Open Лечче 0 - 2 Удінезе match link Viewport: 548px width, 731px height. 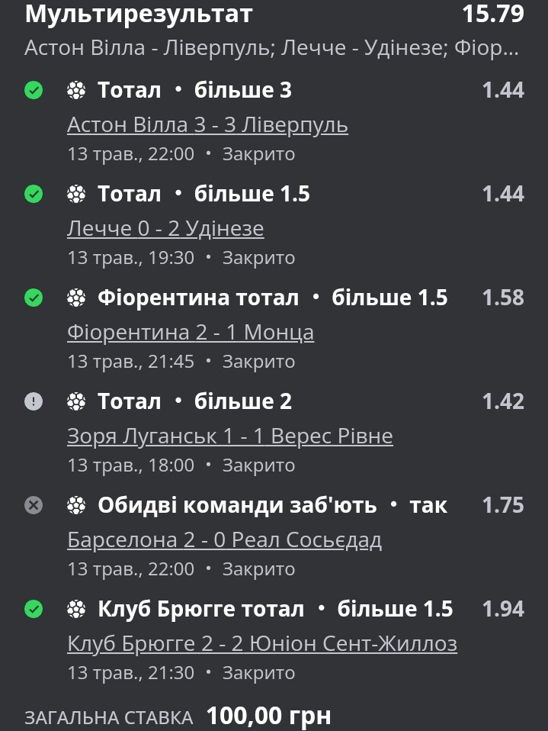[165, 229]
